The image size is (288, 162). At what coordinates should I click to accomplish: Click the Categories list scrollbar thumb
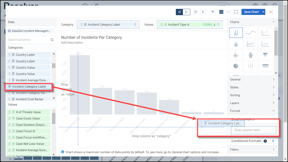54,66
